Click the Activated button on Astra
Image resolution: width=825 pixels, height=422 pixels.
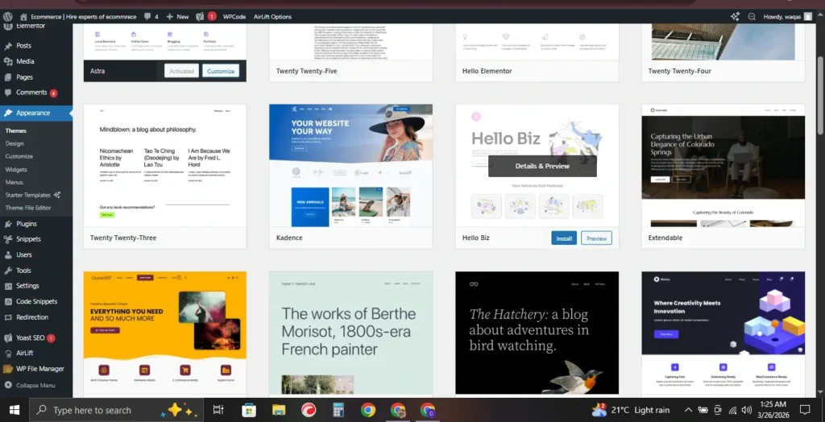181,71
